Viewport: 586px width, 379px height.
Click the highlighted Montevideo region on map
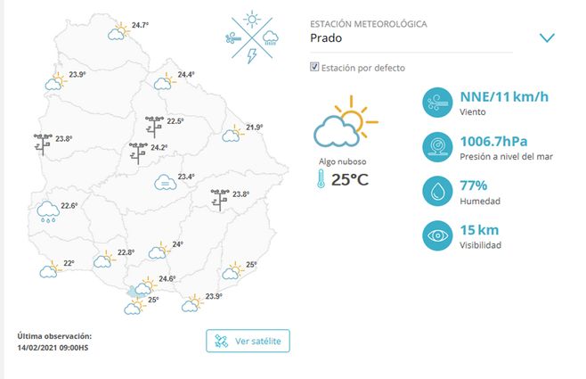[x=133, y=292]
